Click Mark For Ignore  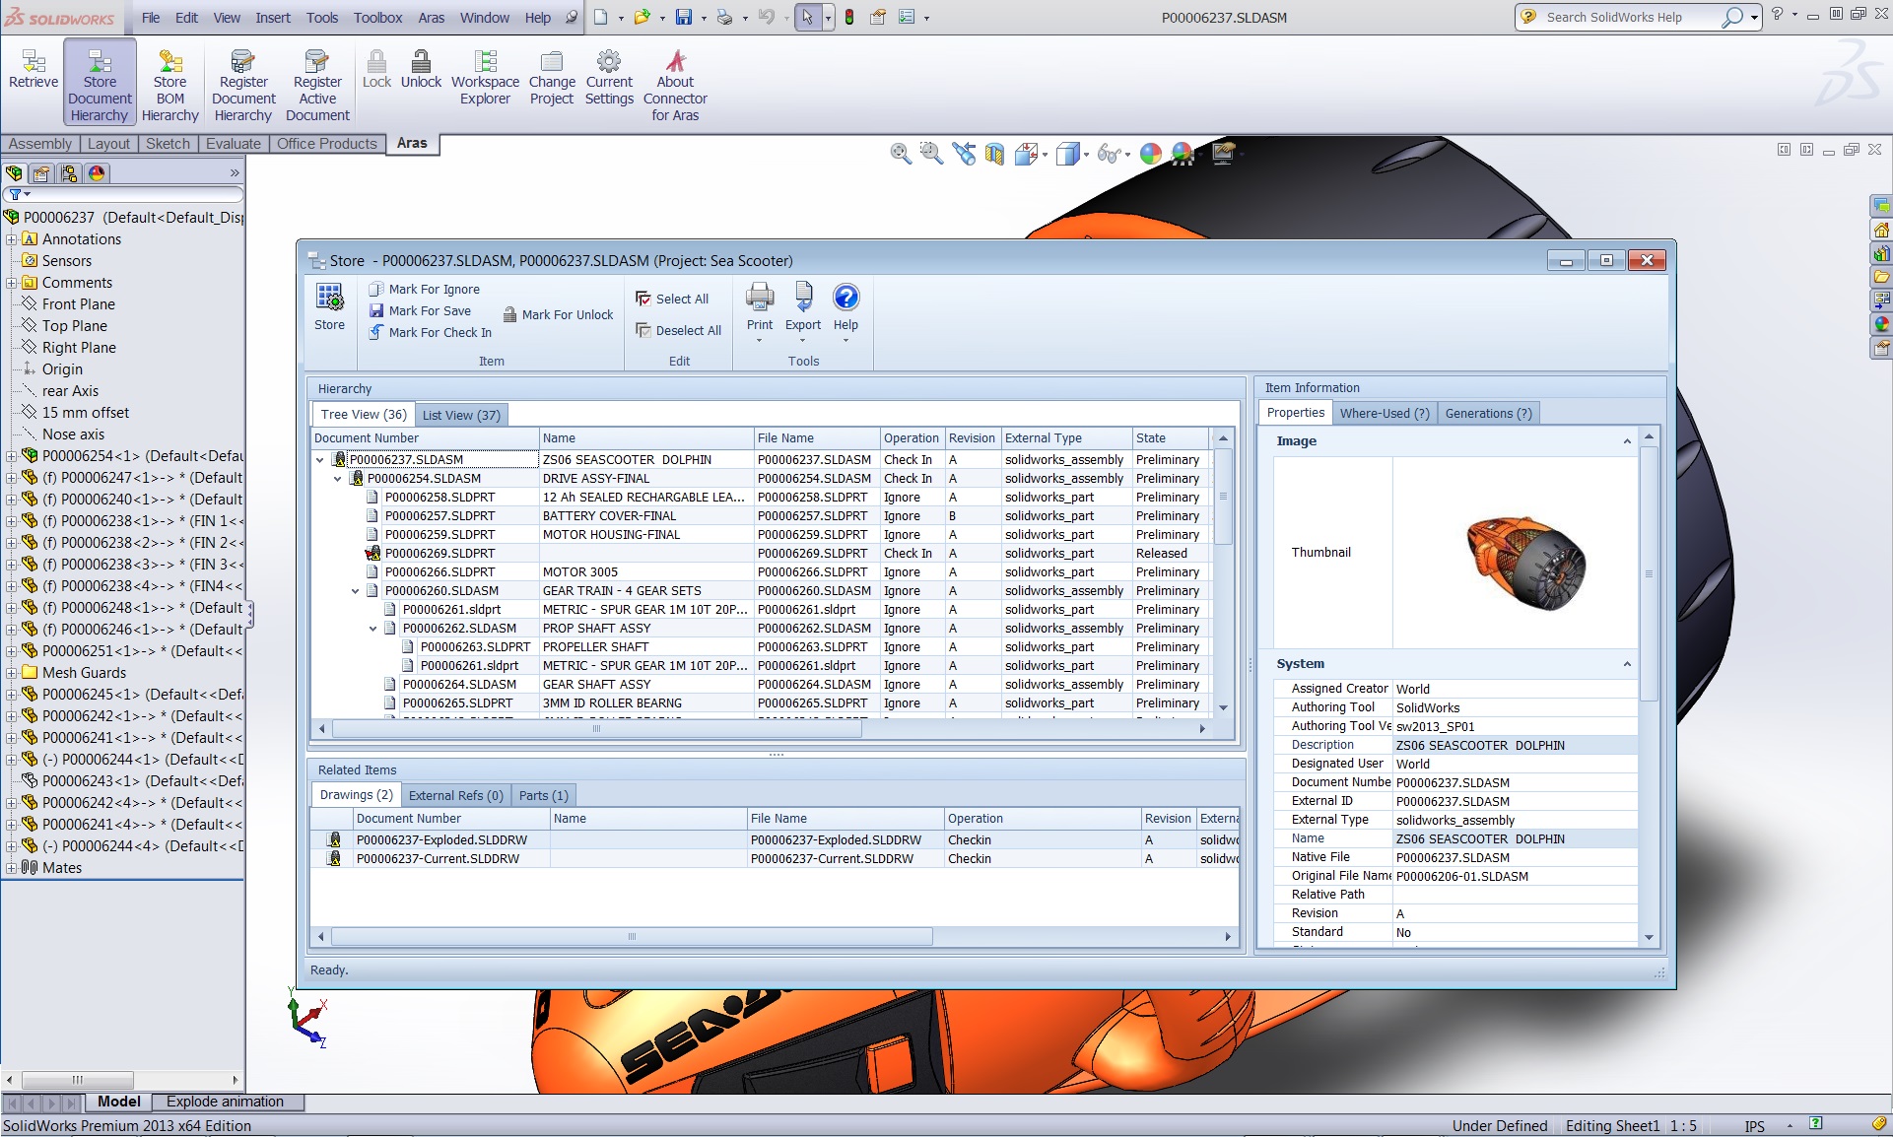(x=425, y=289)
